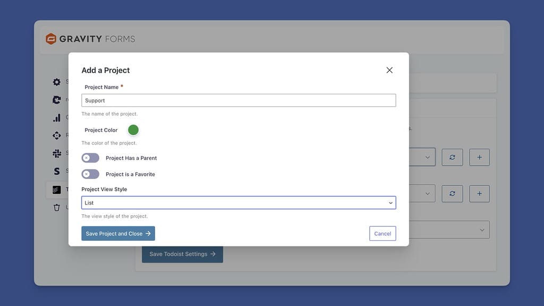Screen dimensions: 544x306
Task: Select the highlighted Todoist sidebar entry
Action: 57,189
